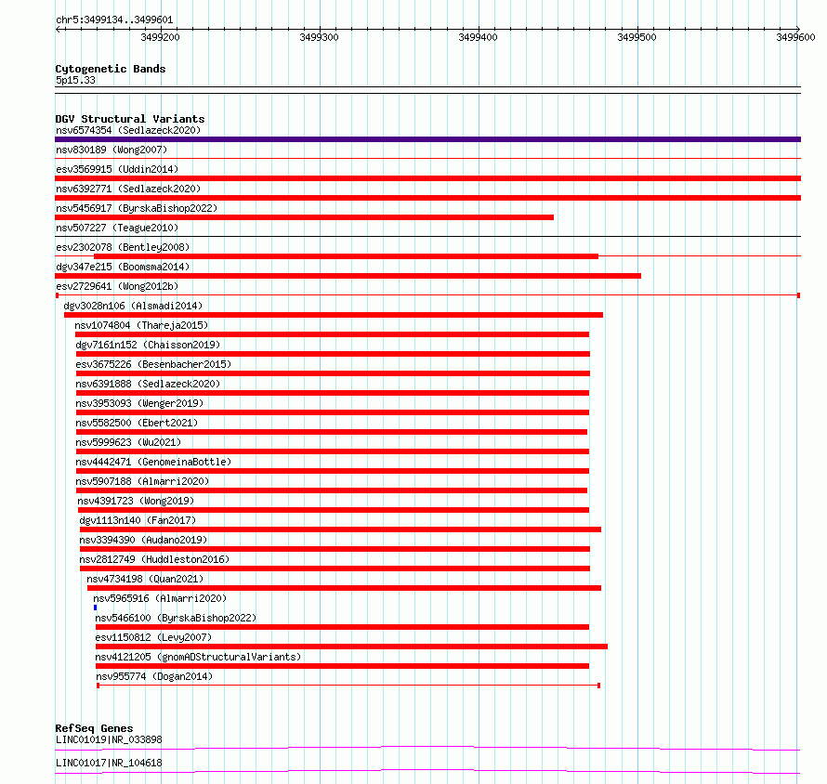Select the thin nsv955774 variant line
Image resolution: width=827 pixels, height=784 pixels.
click(348, 686)
